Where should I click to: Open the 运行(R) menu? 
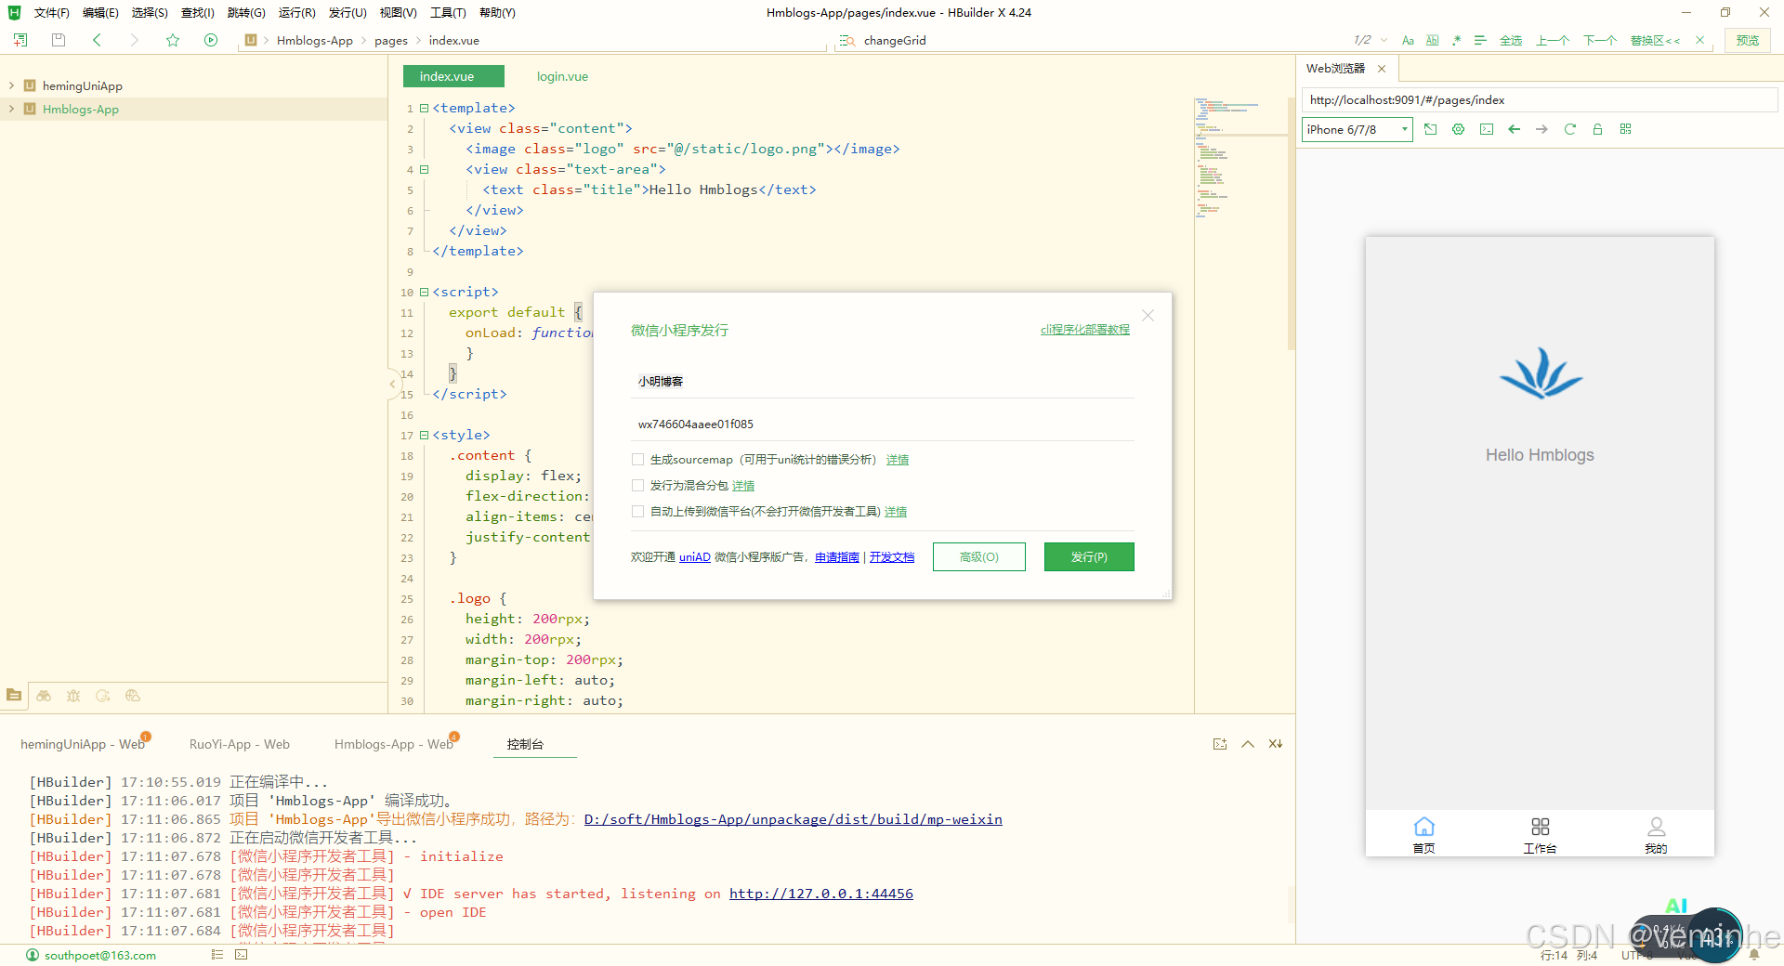[x=297, y=12]
